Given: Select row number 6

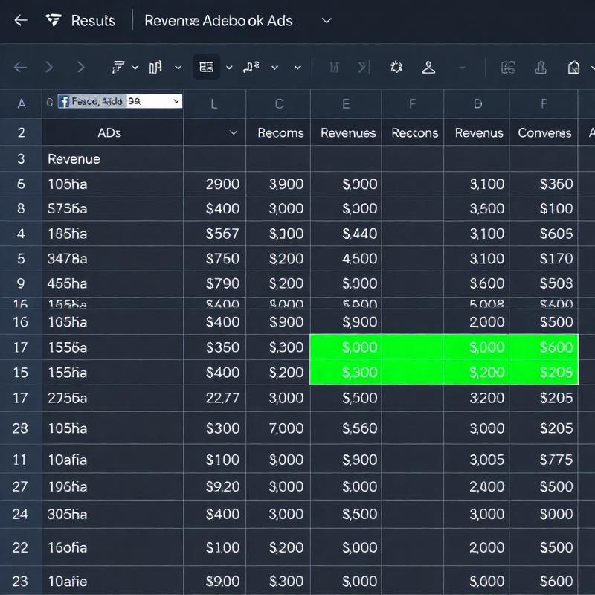Looking at the screenshot, I should click(x=21, y=184).
